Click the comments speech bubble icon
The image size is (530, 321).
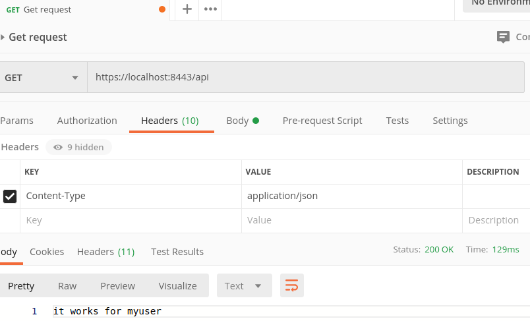(503, 36)
